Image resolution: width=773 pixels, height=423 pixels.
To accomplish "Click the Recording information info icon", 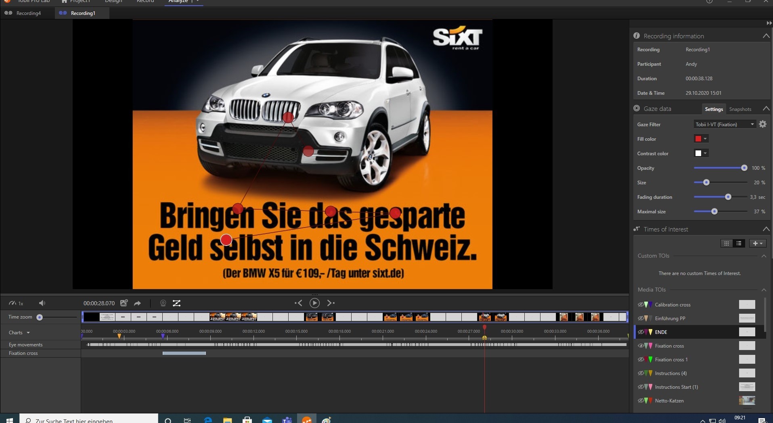I will (x=637, y=36).
